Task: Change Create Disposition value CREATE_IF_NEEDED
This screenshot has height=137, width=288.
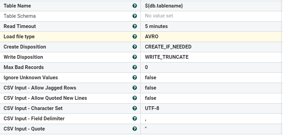Action: 168,47
